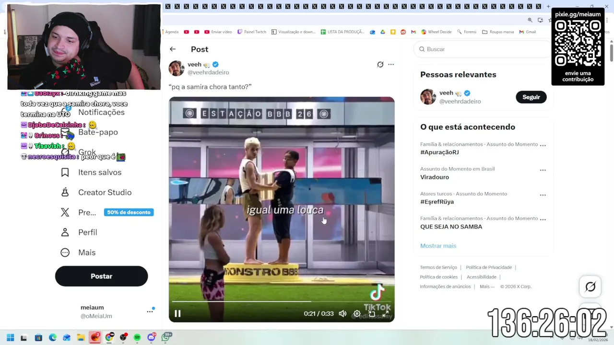Open Política de cookies link
Viewport: 614px width, 345px height.
pos(438,277)
